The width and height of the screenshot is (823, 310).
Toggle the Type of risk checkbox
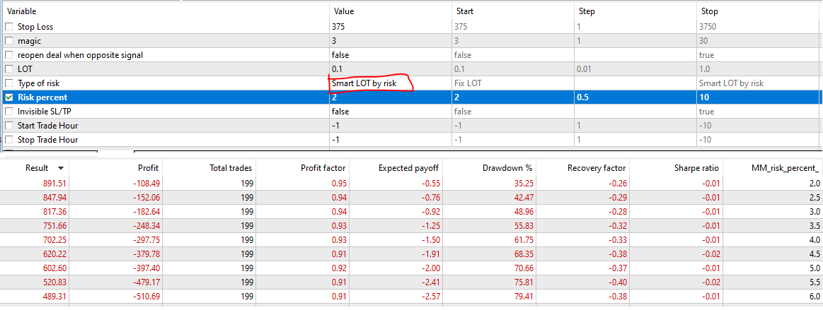click(9, 83)
